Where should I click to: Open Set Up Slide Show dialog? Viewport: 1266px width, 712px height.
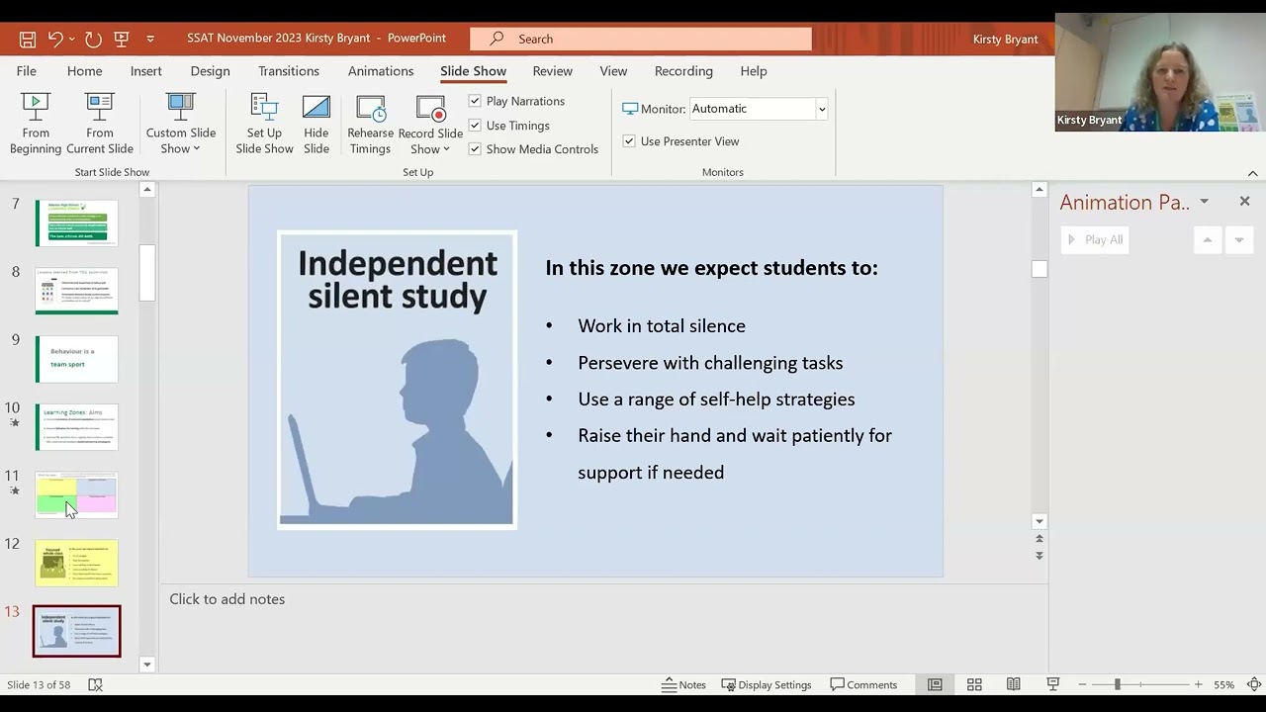tap(264, 123)
